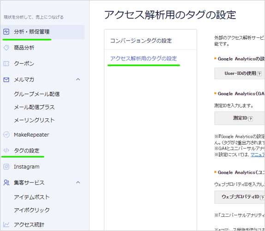Viewport: 265px width, 231px height.
Task: Click the Instagram camera icon
Action: tap(6, 167)
